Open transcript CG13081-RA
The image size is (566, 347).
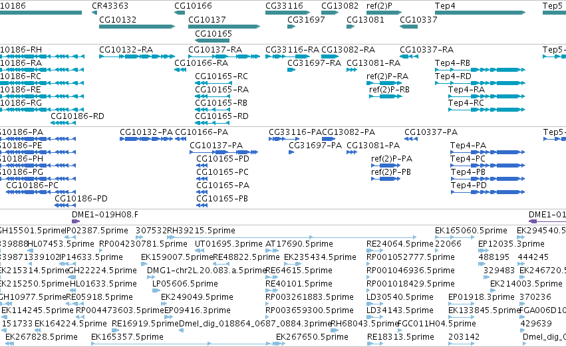pos(374,63)
